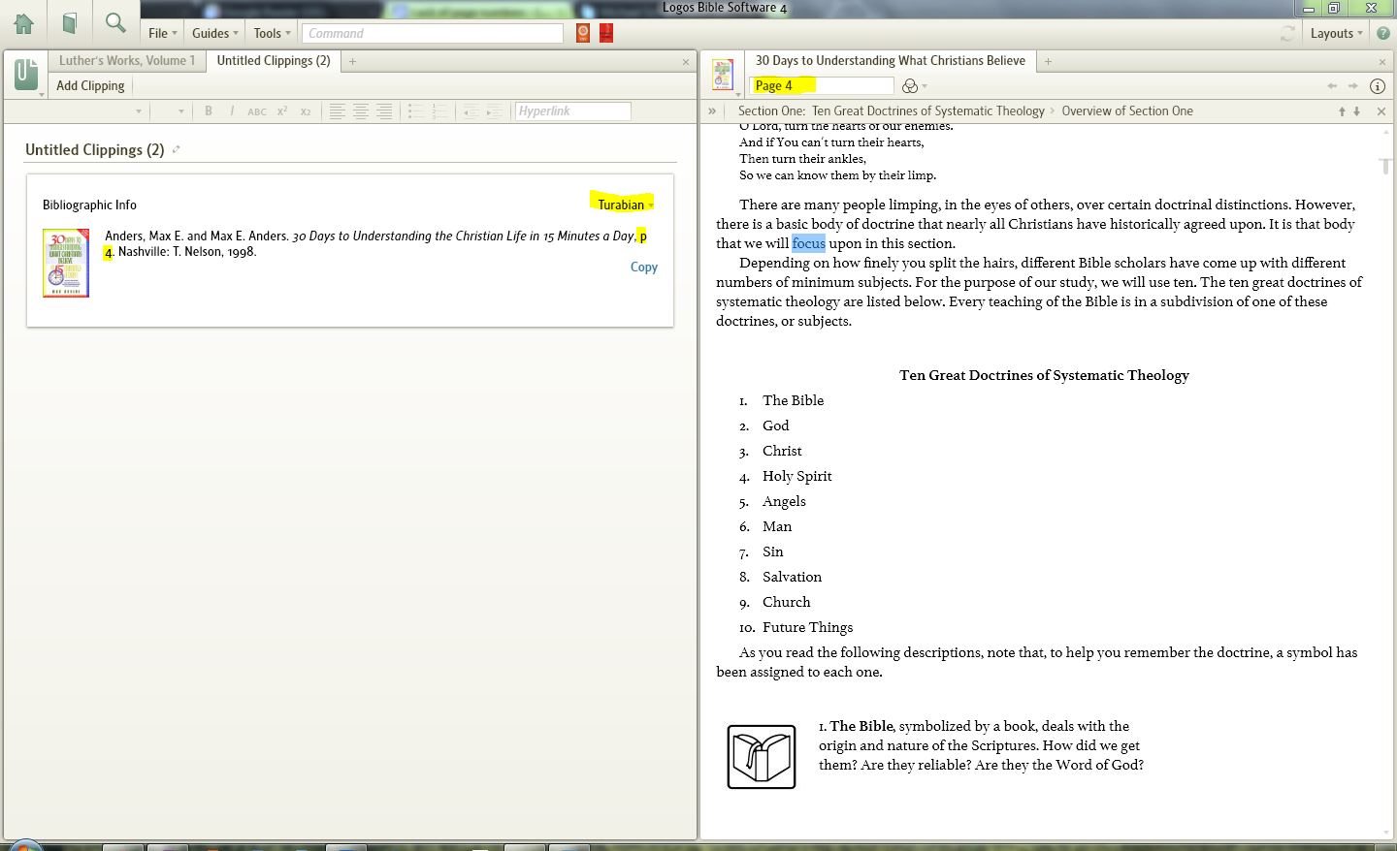The height and width of the screenshot is (851, 1397).
Task: Select the Untitled Clippings (2) tab
Action: point(274,60)
